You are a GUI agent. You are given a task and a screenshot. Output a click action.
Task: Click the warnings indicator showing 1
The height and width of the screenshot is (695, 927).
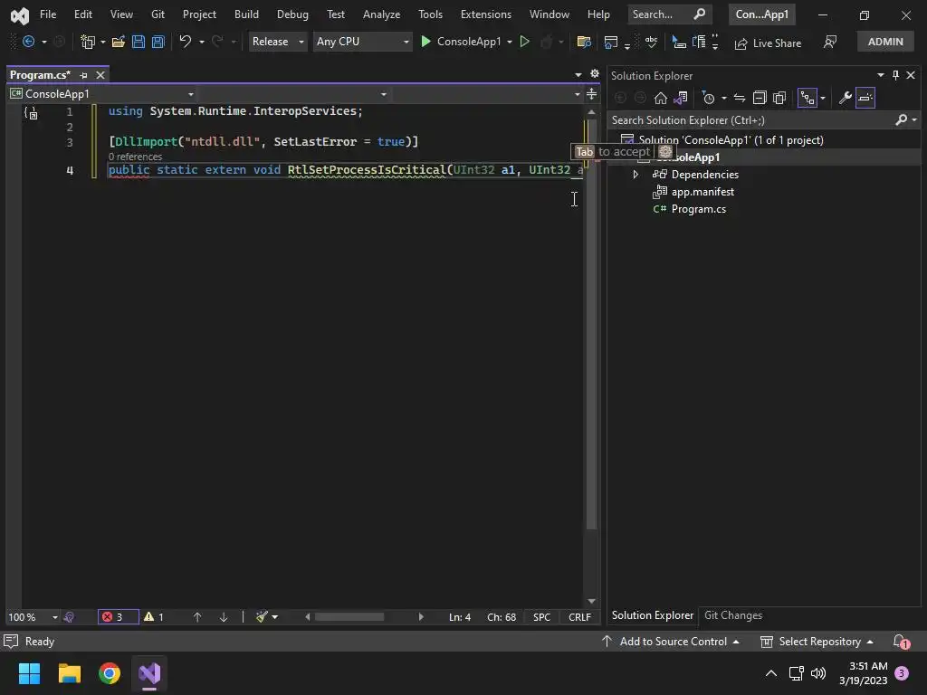click(154, 617)
